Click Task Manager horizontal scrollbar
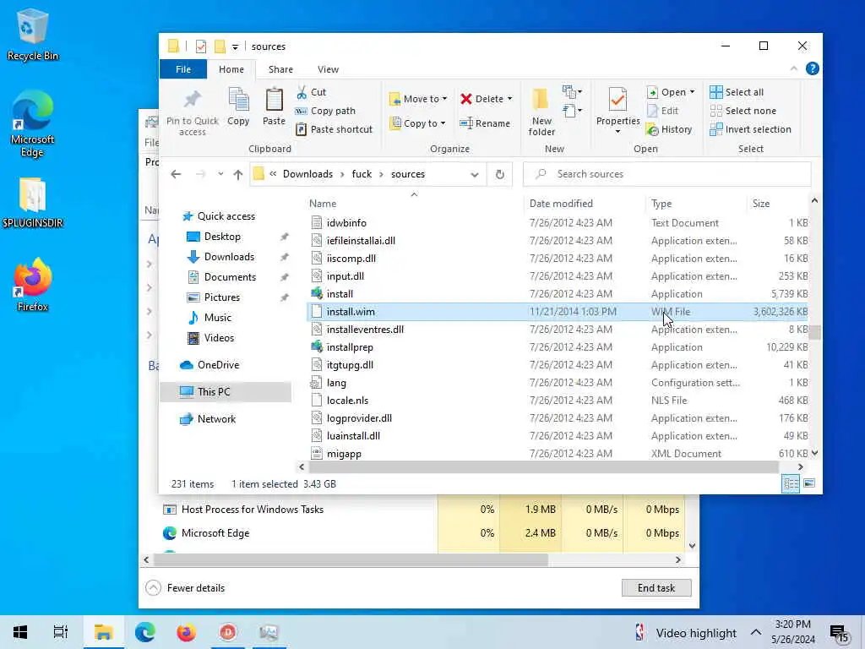865x649 pixels. click(351, 559)
